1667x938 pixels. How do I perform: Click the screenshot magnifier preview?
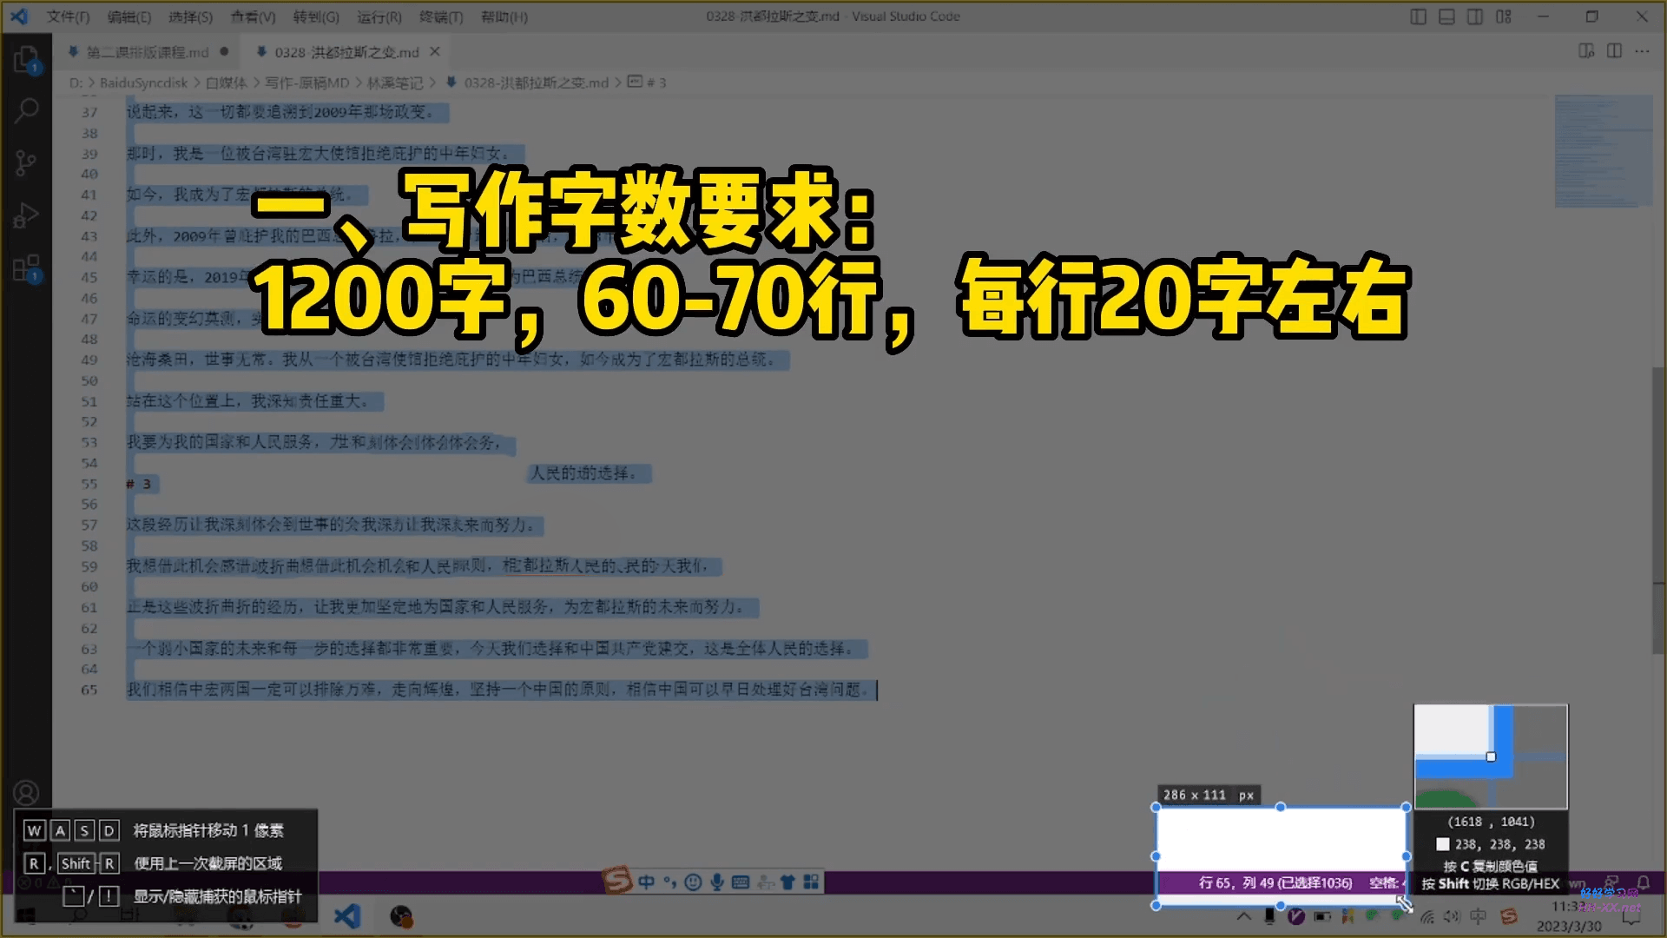click(x=1491, y=756)
